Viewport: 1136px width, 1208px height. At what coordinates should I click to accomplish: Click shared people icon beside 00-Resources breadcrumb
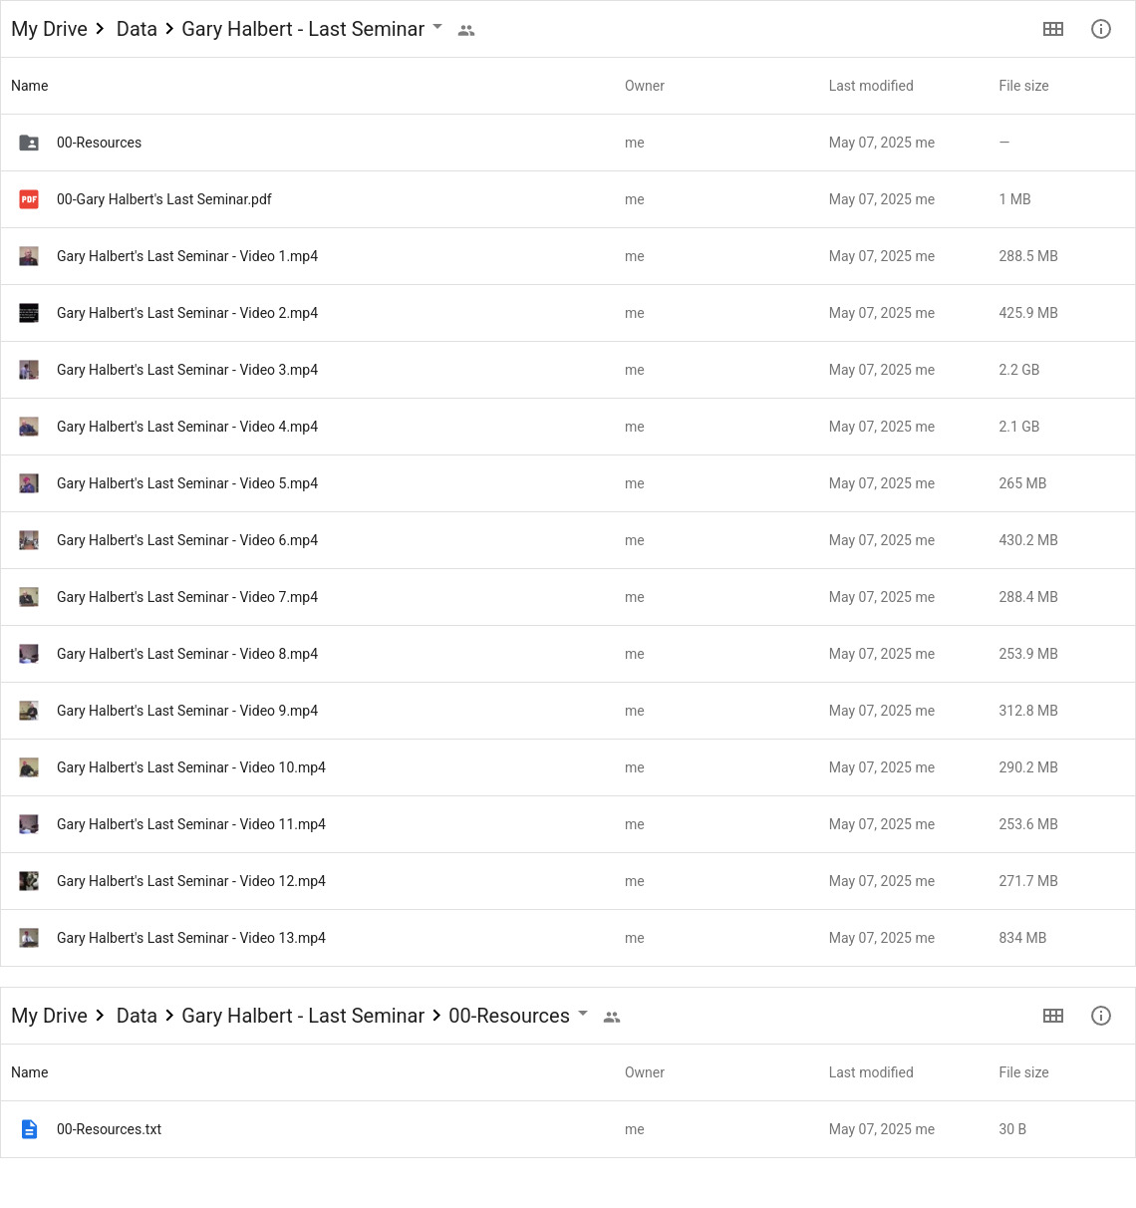612,1018
